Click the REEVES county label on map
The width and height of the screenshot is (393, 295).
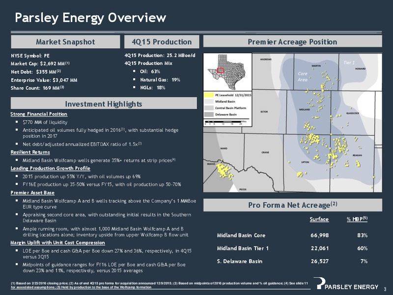pos(211,164)
